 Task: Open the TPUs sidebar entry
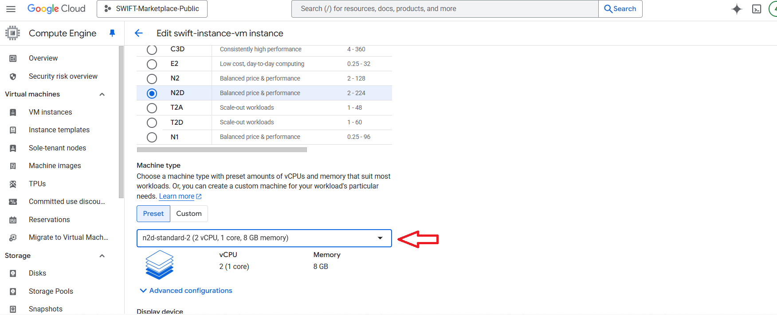(37, 184)
